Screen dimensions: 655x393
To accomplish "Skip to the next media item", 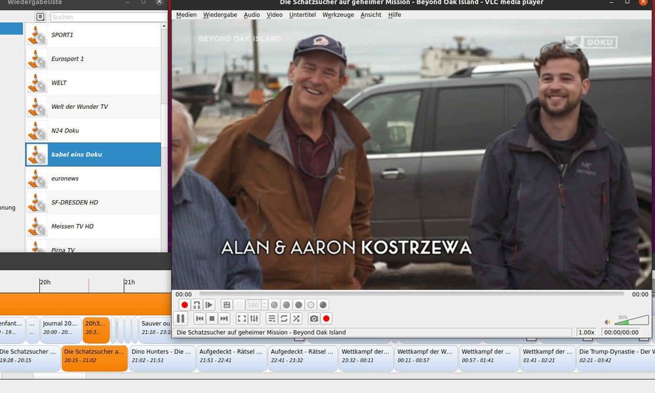I will (224, 319).
